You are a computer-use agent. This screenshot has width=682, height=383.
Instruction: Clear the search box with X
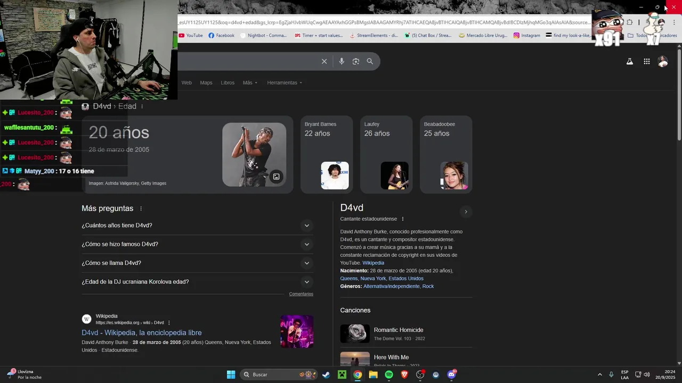click(x=324, y=61)
